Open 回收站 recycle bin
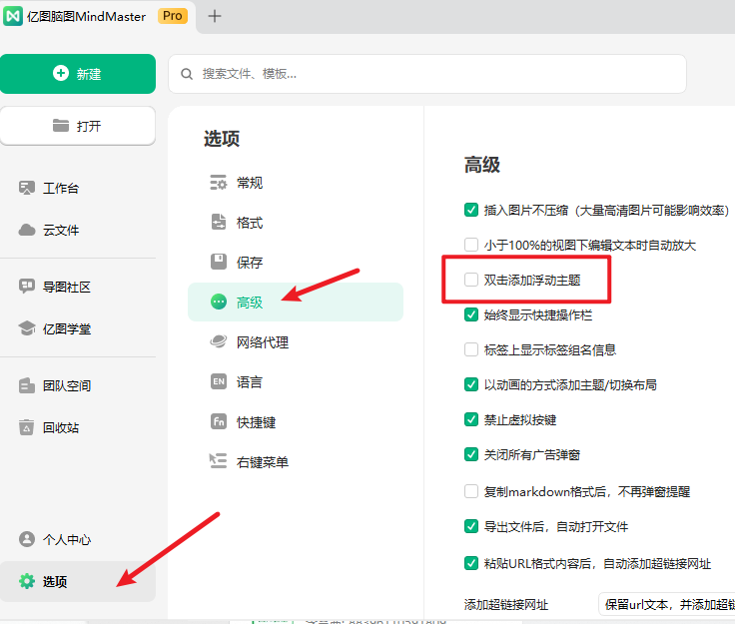 coord(60,427)
